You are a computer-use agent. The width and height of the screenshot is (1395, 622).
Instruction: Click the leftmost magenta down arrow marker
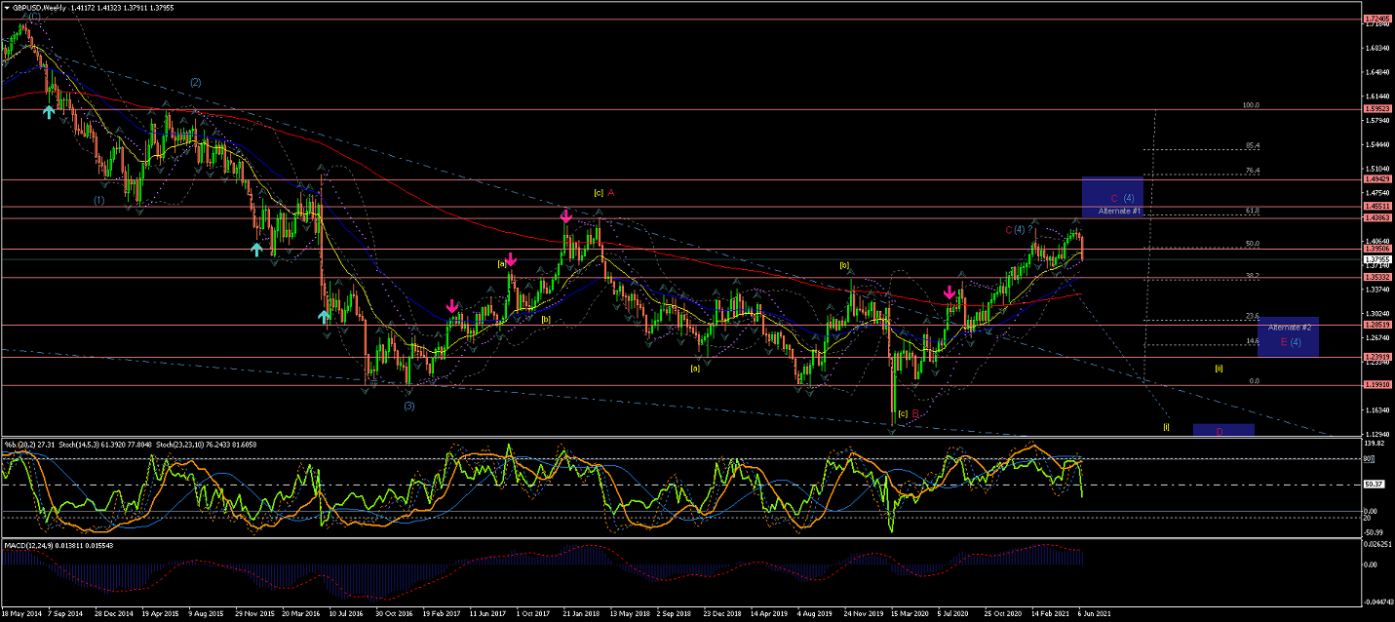point(452,306)
